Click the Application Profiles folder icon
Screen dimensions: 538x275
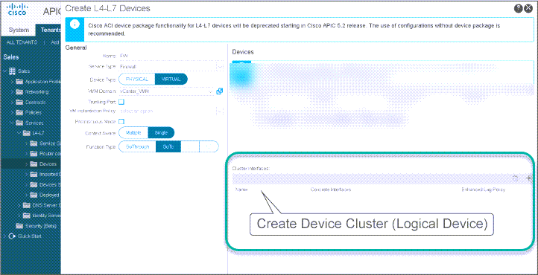[x=20, y=82]
